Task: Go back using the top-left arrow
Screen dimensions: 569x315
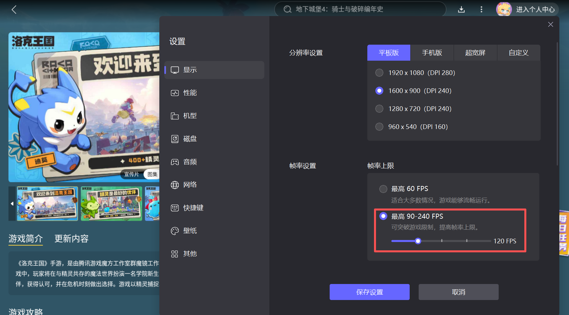Action: click(x=14, y=9)
